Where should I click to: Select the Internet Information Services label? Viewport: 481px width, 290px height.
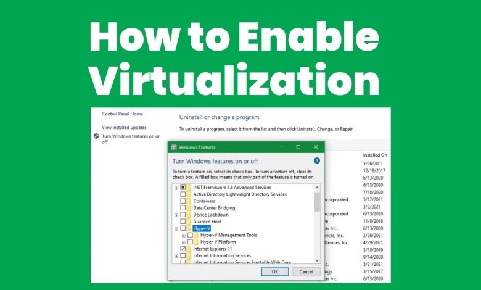coord(222,255)
